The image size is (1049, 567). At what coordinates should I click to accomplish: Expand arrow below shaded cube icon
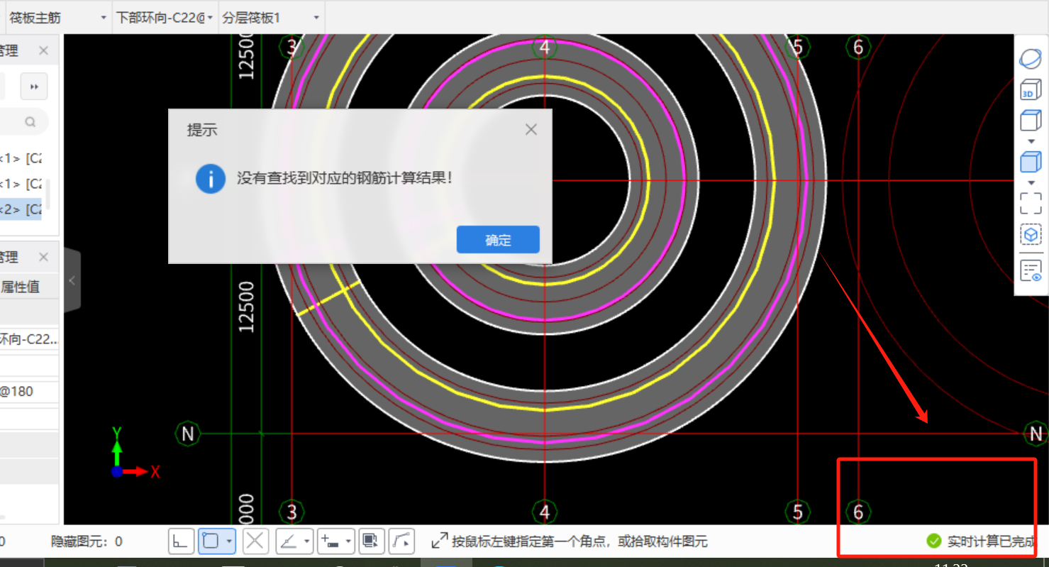point(1031,183)
